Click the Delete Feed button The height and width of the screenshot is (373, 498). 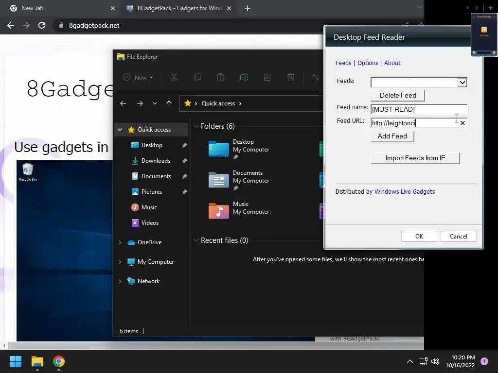[398, 95]
